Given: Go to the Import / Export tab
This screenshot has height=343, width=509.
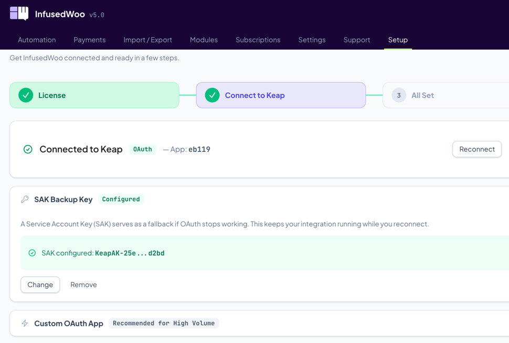Looking at the screenshot, I should point(147,40).
